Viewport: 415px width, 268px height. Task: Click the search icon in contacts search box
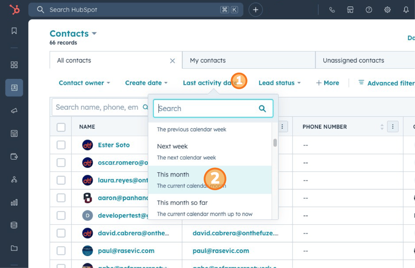point(145,107)
